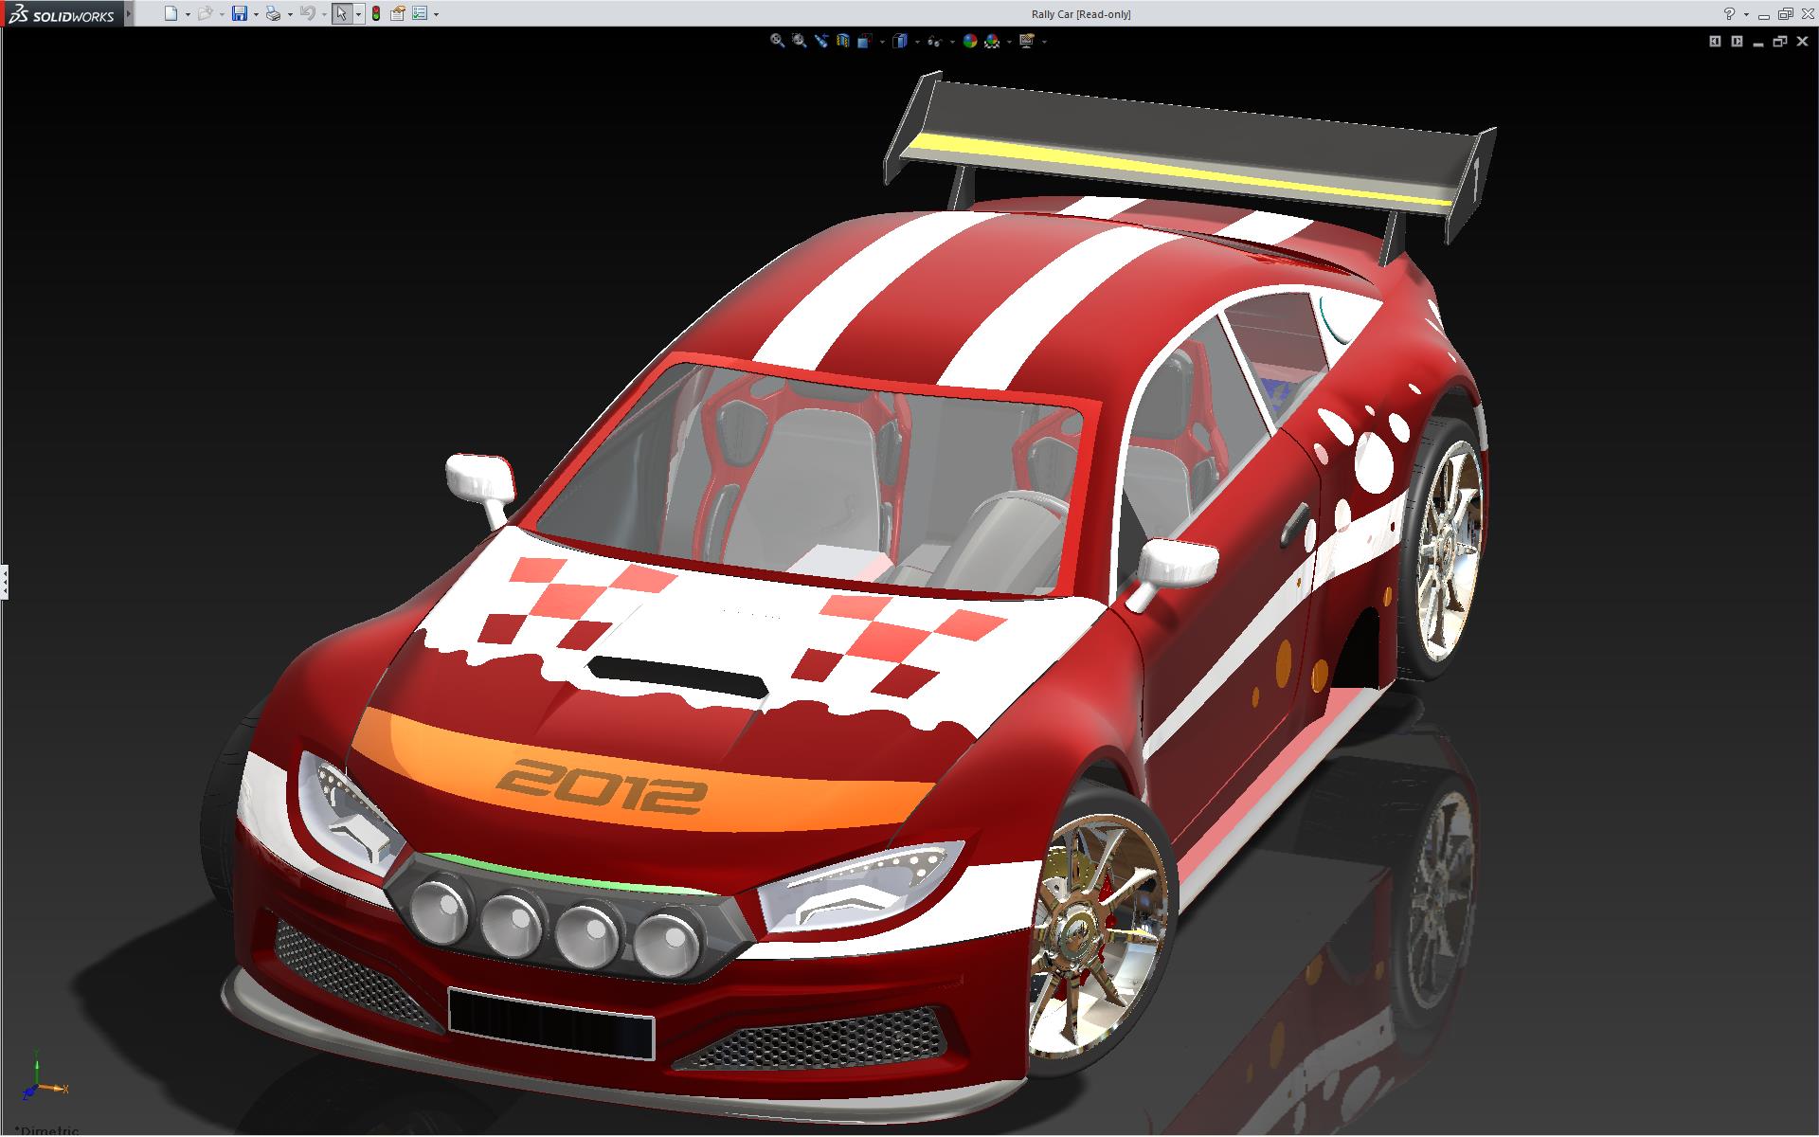Click the New document icon

click(x=171, y=13)
